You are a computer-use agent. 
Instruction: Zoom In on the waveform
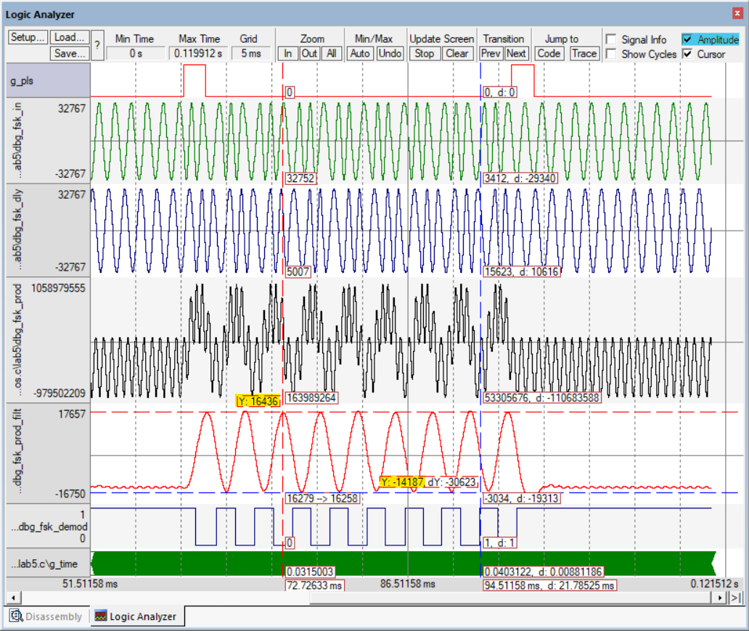point(288,53)
